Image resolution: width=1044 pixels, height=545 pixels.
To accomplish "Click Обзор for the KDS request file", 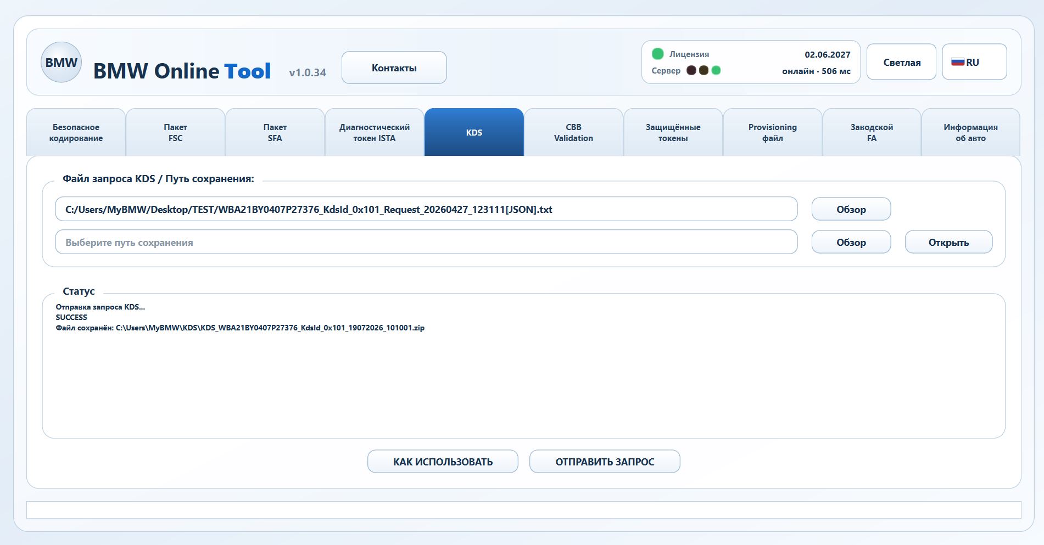I will click(x=851, y=209).
